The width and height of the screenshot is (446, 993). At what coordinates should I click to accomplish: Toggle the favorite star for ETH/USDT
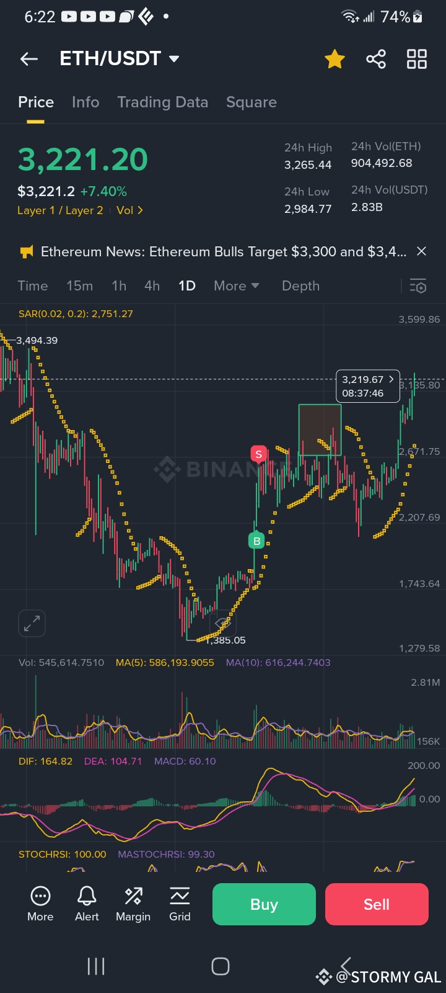[334, 59]
